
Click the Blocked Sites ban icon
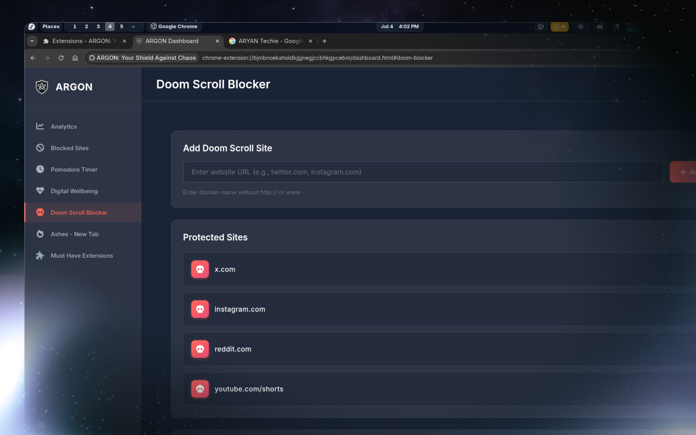click(40, 148)
